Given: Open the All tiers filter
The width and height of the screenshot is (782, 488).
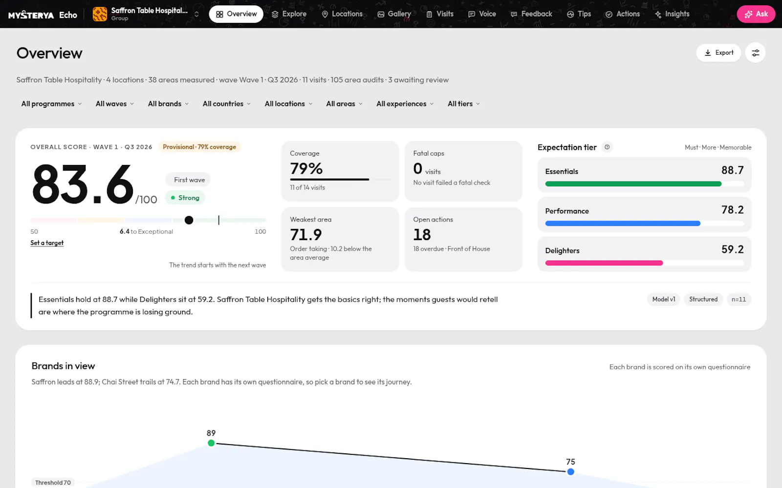Looking at the screenshot, I should click(x=464, y=104).
